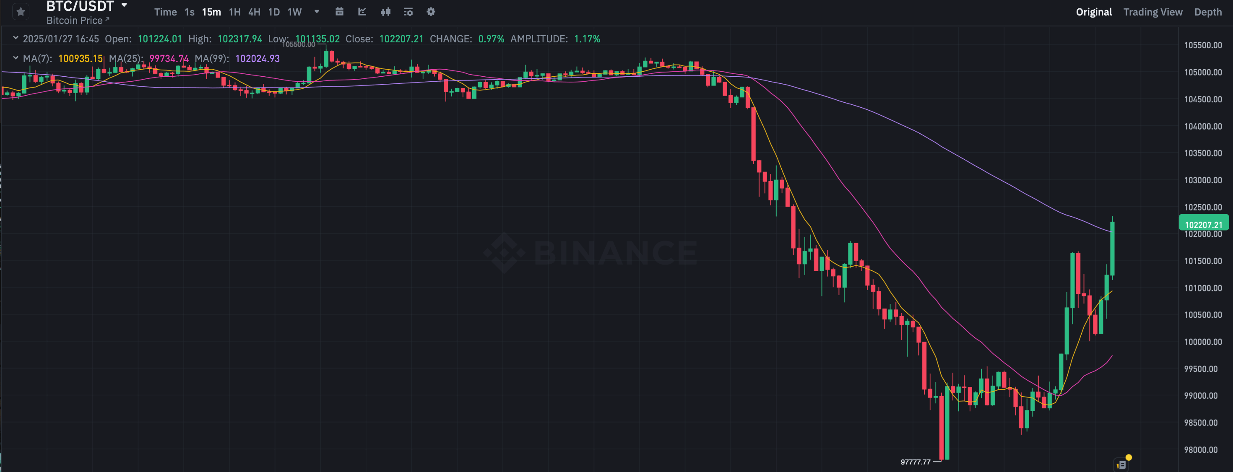
Task: Switch to Depth chart tab
Action: (1208, 12)
